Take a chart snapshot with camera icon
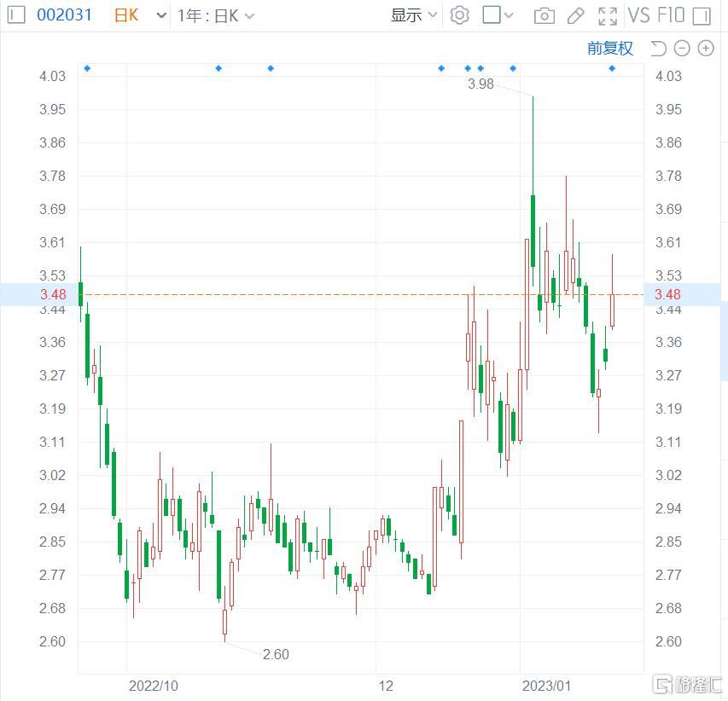This screenshot has height=701, width=728. click(545, 16)
